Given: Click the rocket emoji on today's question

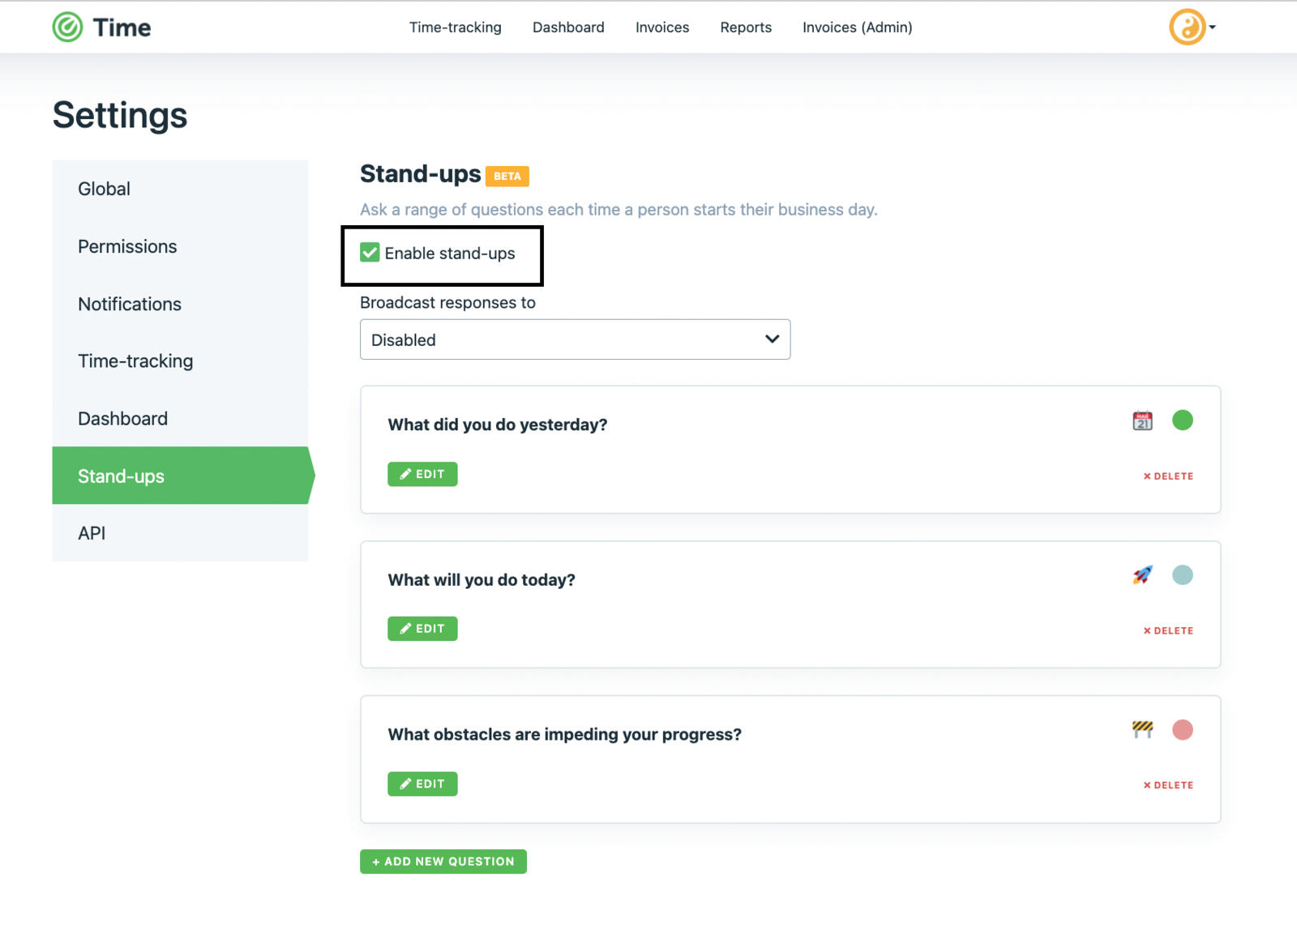Looking at the screenshot, I should tap(1141, 575).
